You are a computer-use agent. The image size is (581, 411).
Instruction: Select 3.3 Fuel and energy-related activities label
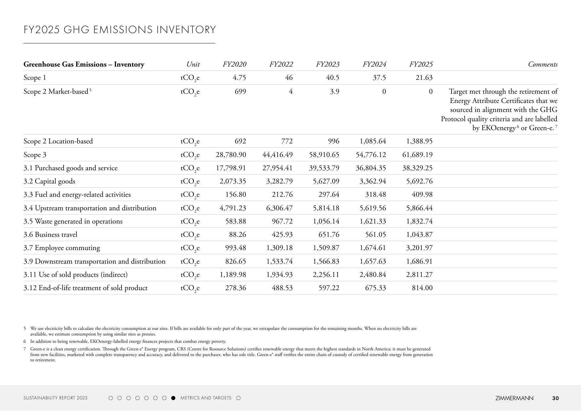(x=77, y=195)
